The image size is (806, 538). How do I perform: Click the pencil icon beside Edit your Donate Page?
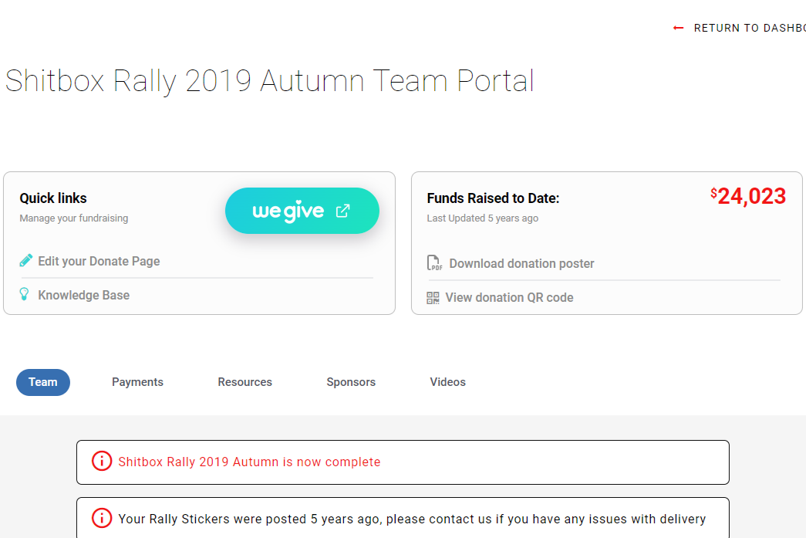click(26, 261)
